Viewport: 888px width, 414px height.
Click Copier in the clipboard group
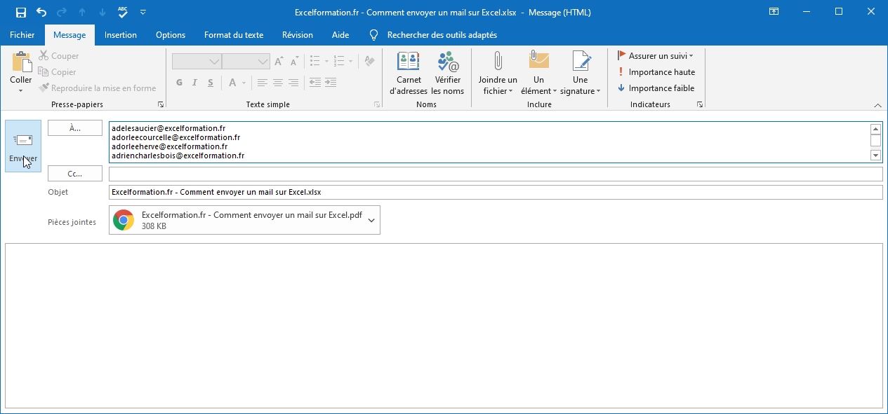[57, 72]
